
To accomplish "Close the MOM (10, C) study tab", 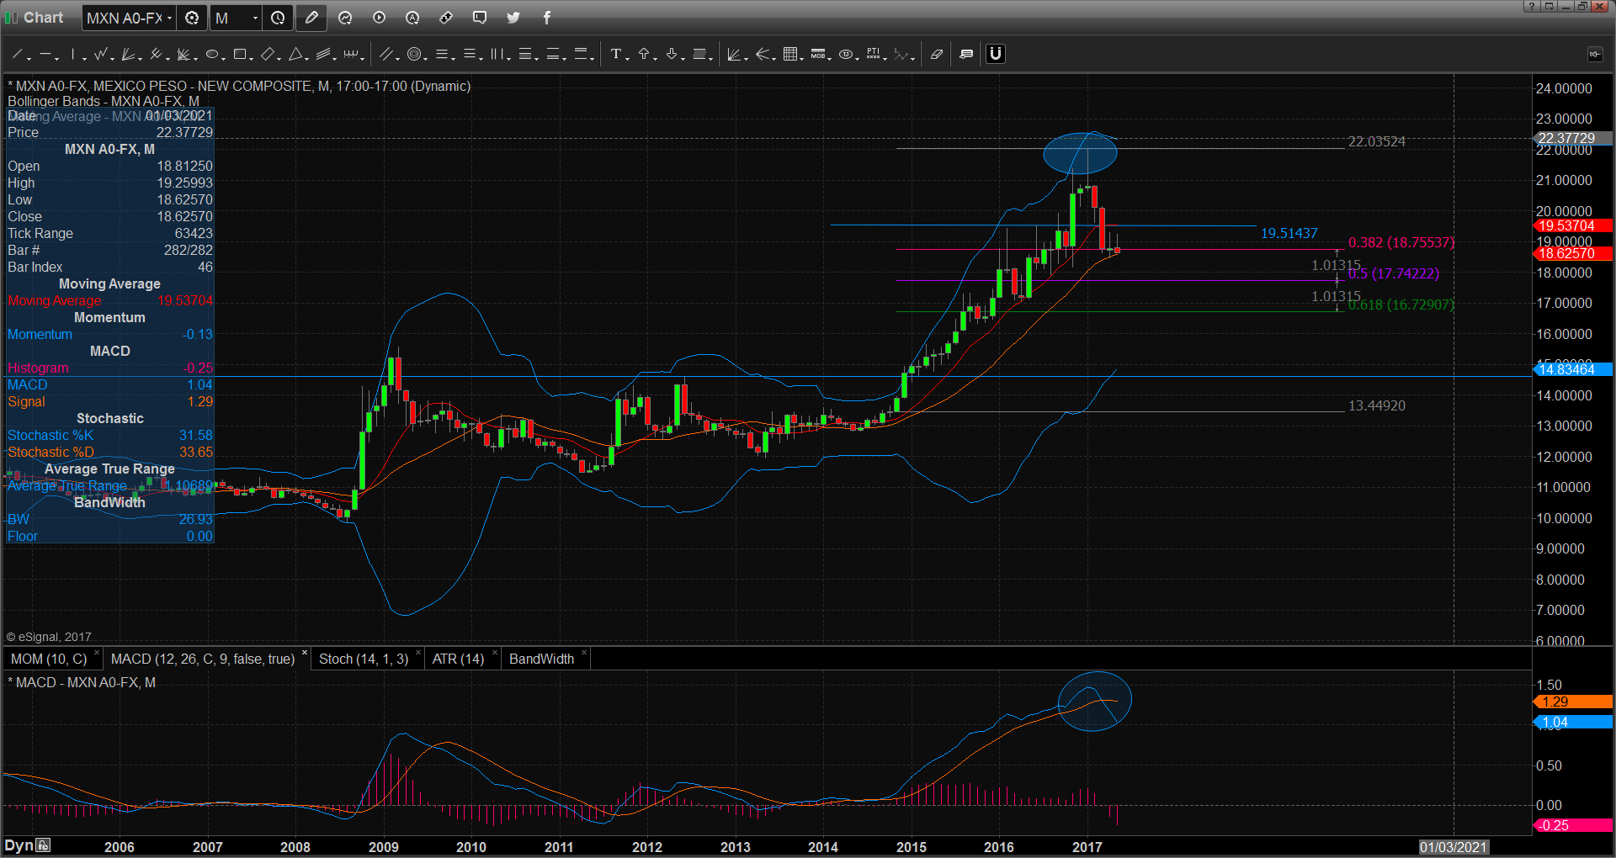I will click(x=97, y=653).
